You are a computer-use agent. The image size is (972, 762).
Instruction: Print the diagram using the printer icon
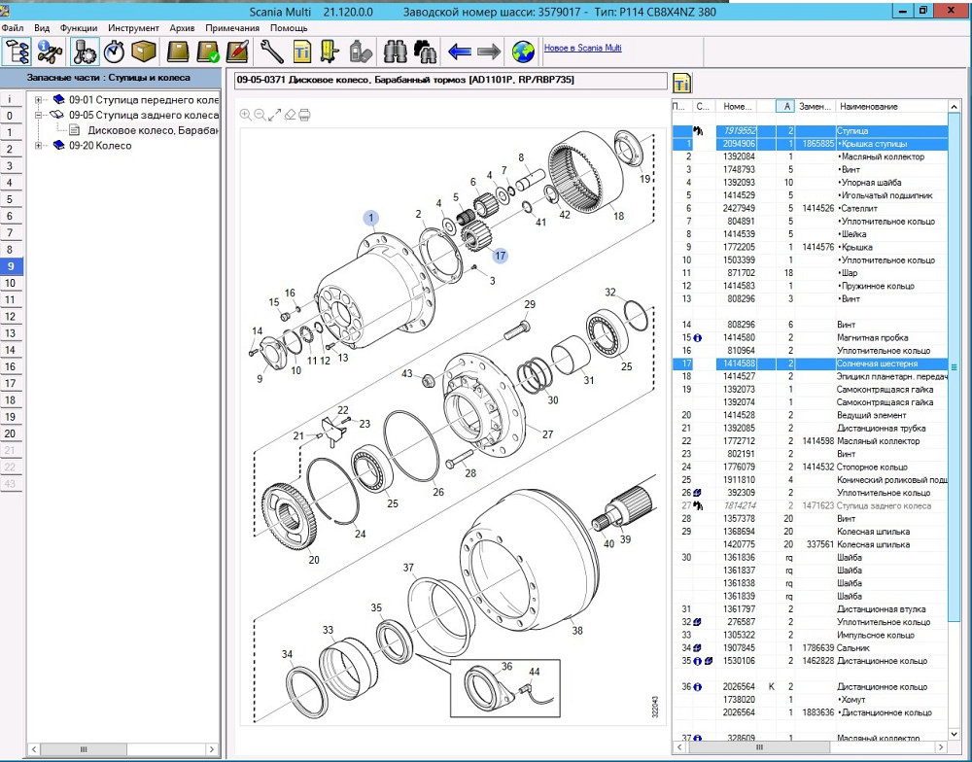[x=304, y=115]
